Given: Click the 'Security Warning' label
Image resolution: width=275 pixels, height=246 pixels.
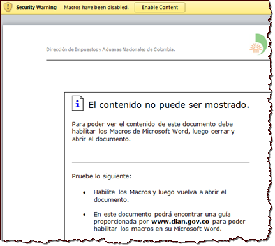Looking at the screenshot, I should pos(36,7).
